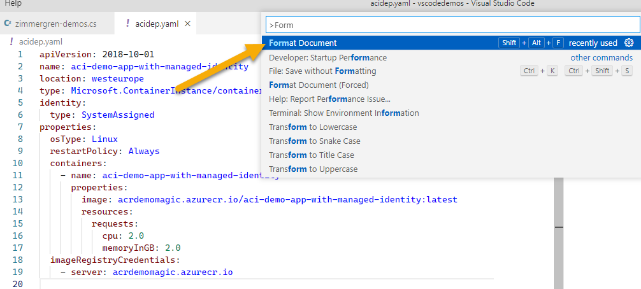Open the 'other commands' link
Screen dimensions: 641x289
click(601, 57)
